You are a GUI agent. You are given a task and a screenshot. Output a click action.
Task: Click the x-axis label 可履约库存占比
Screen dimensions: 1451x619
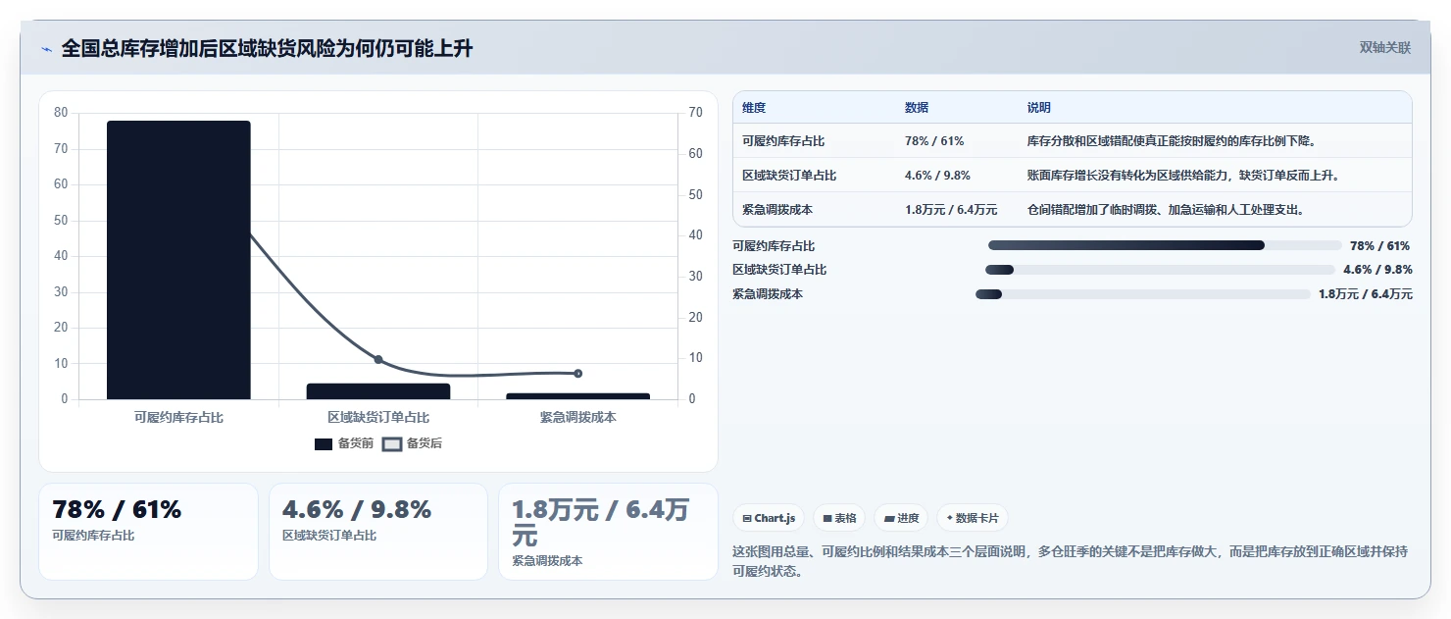(178, 418)
